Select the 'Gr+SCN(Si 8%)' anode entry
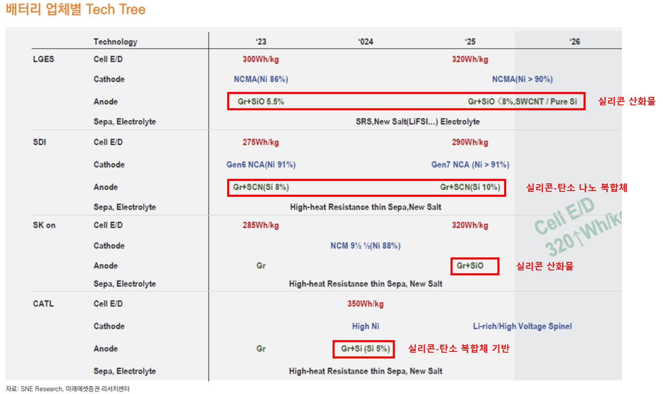 click(x=261, y=187)
